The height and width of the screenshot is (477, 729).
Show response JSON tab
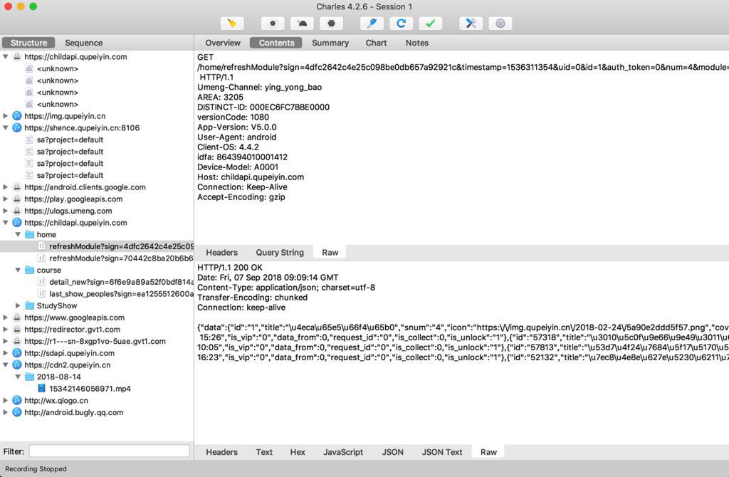pyautogui.click(x=392, y=452)
